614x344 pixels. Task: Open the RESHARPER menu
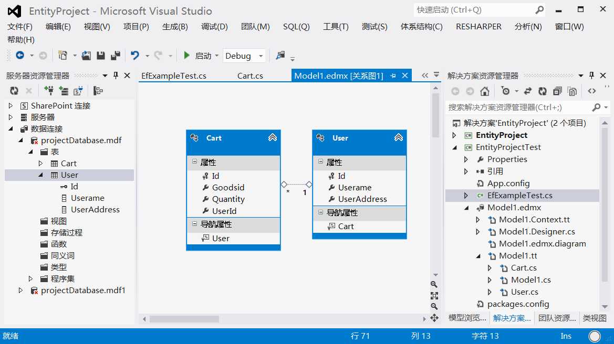tap(478, 27)
